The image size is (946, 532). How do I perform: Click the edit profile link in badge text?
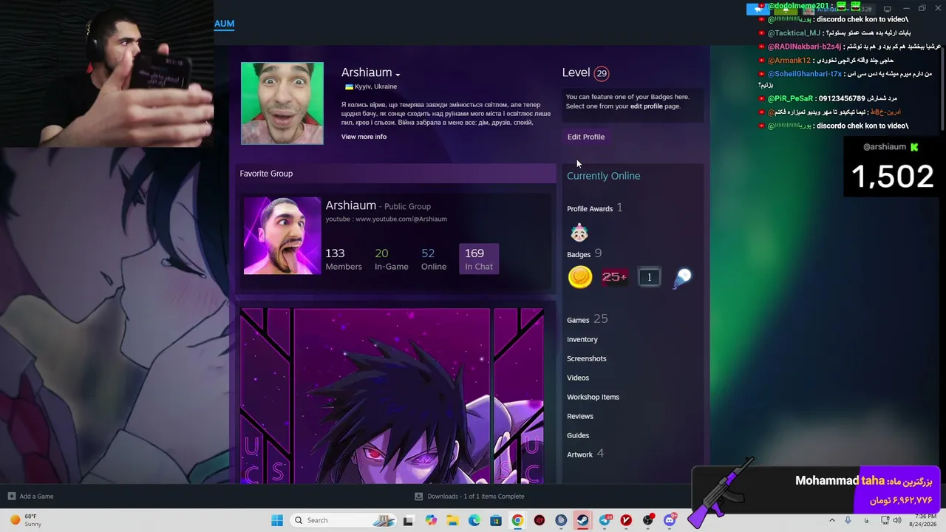pos(646,106)
